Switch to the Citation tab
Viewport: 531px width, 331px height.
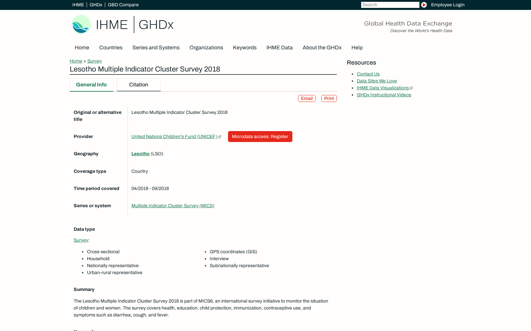click(139, 85)
